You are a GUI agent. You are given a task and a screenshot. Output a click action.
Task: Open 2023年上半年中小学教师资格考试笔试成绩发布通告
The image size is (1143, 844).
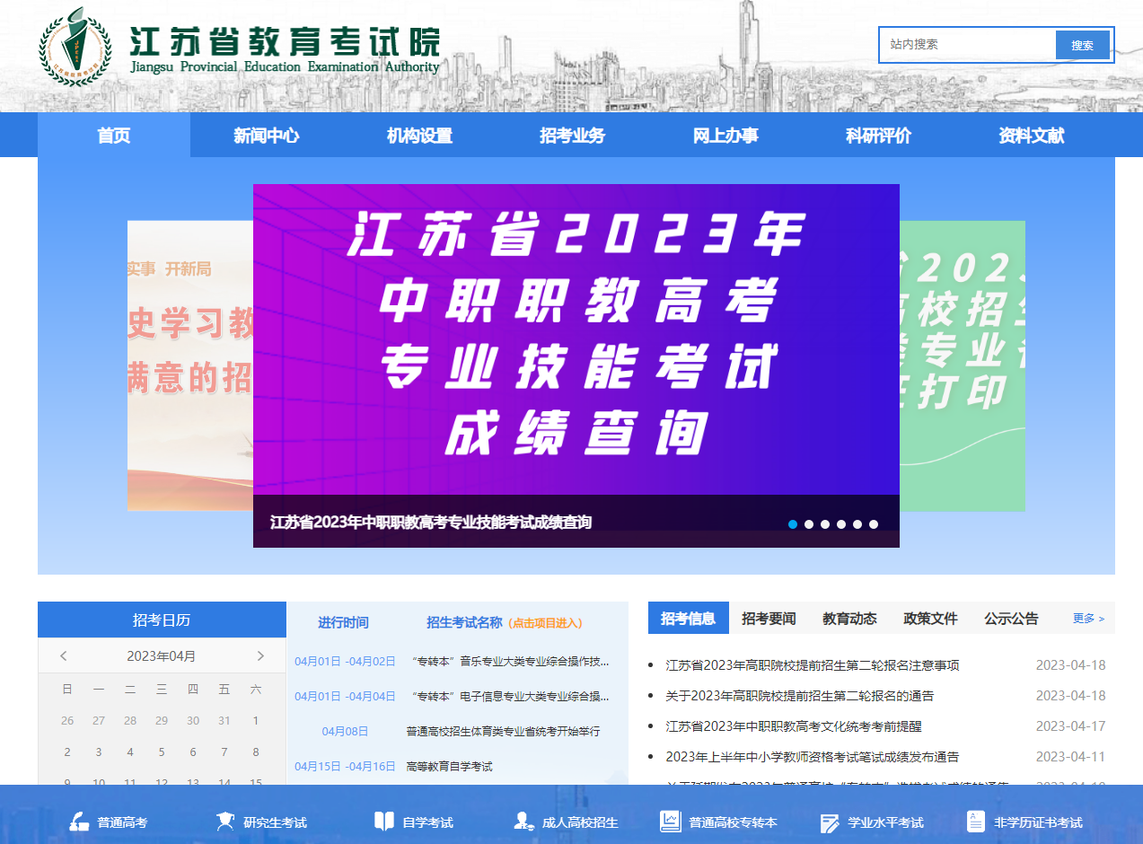tap(813, 757)
